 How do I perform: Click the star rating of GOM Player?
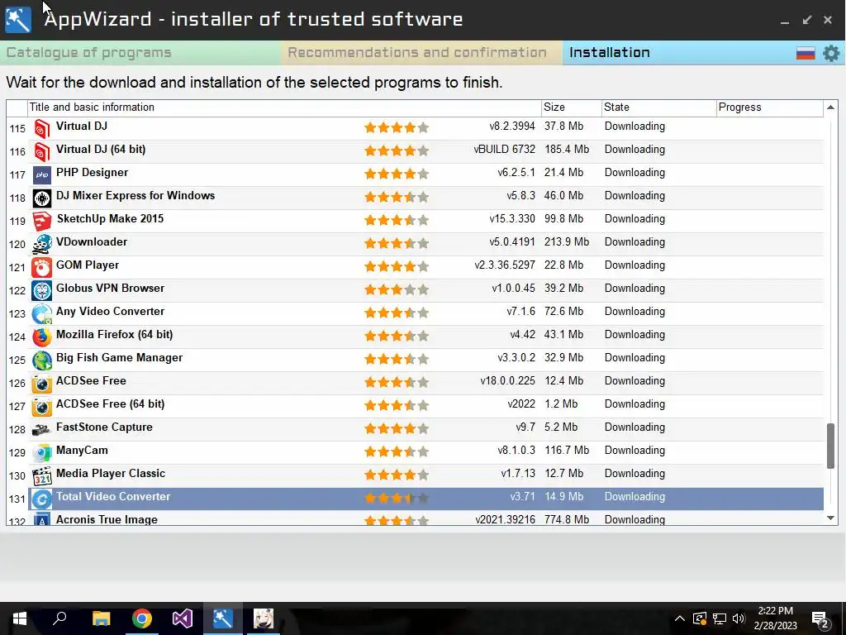[x=397, y=267]
